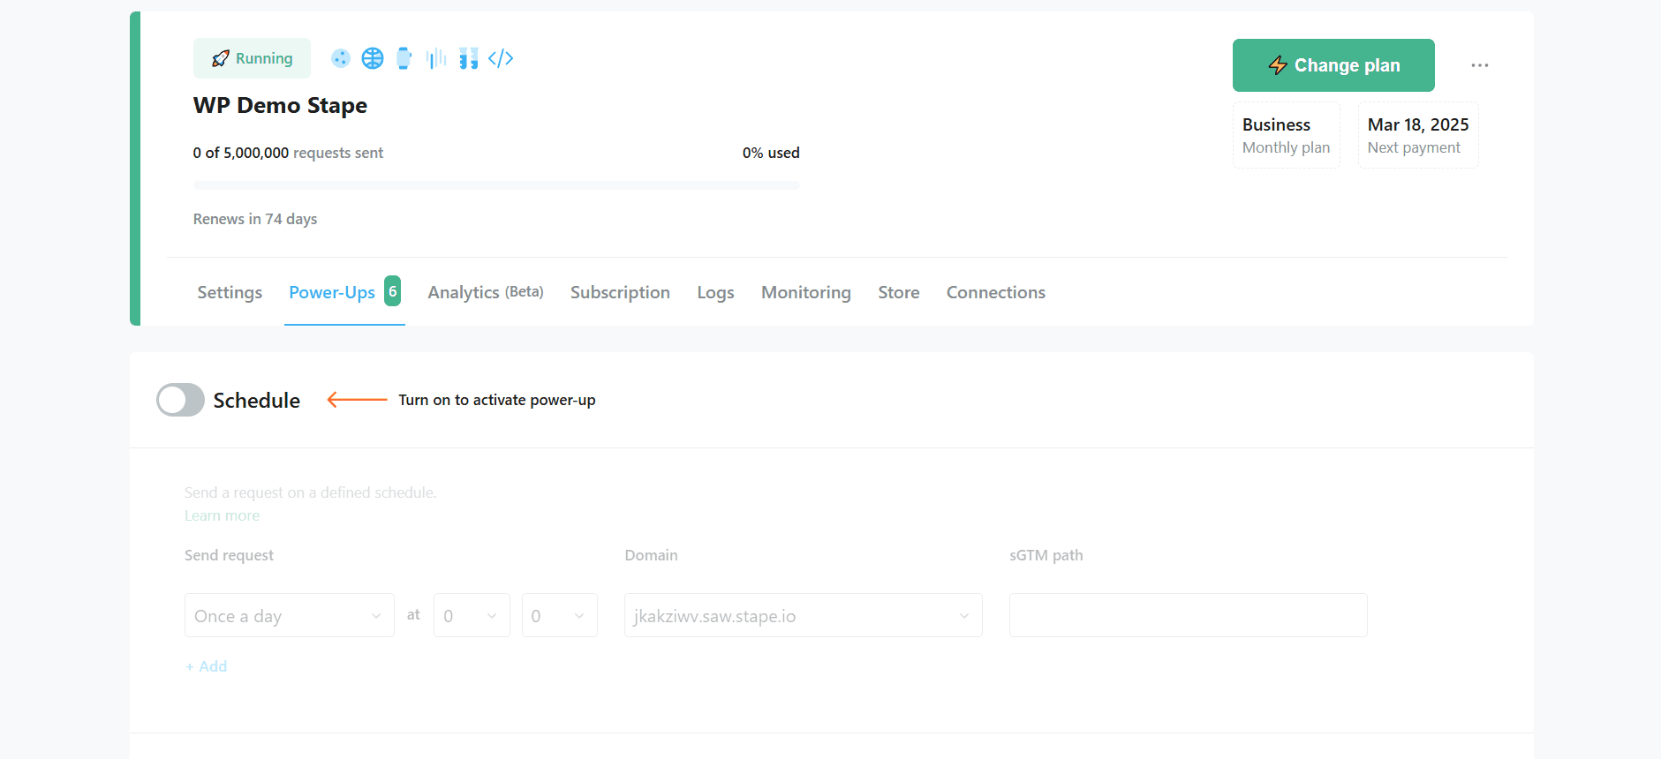This screenshot has height=759, width=1661.
Task: Click the '0% used' label
Action: pyautogui.click(x=771, y=153)
